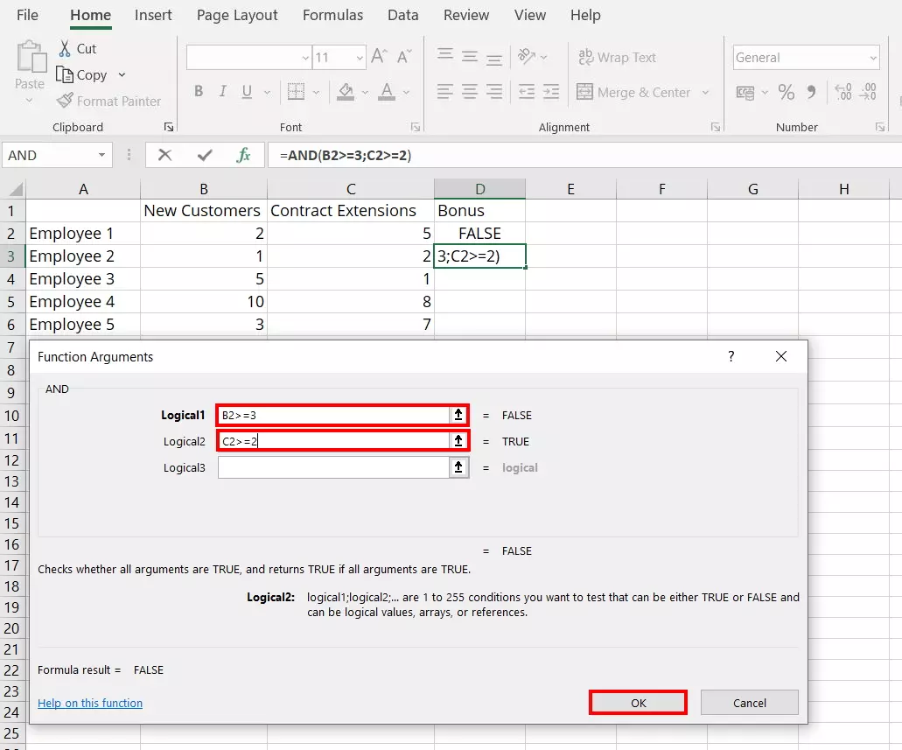Switch to the Review tab

pyautogui.click(x=466, y=15)
